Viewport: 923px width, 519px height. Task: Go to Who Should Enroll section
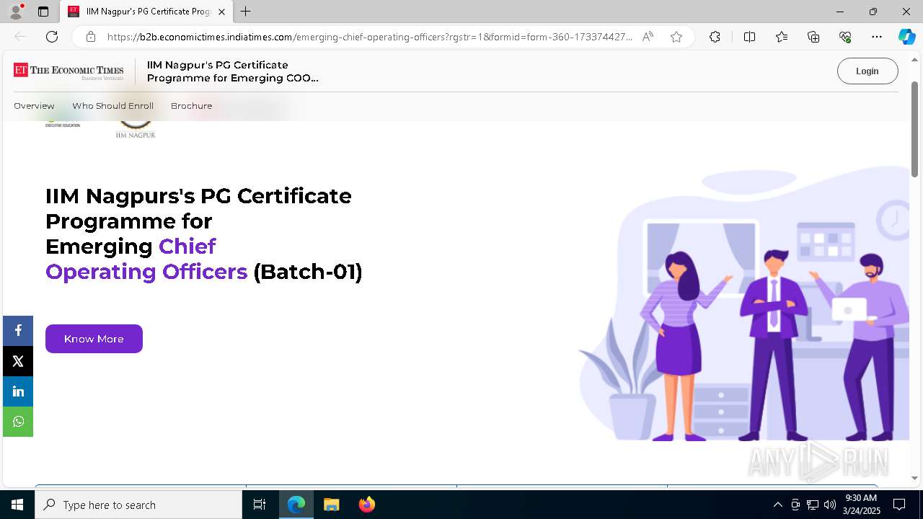point(112,106)
